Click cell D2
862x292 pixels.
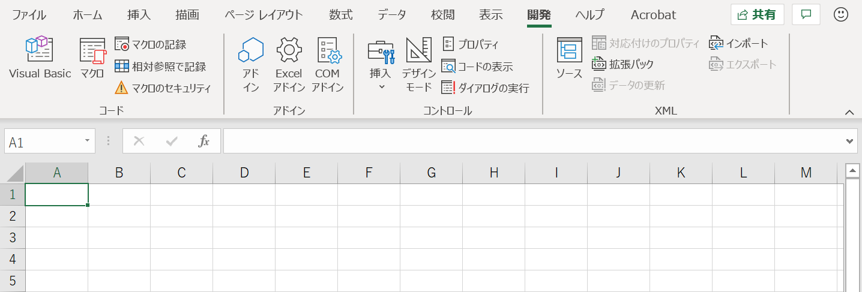244,216
